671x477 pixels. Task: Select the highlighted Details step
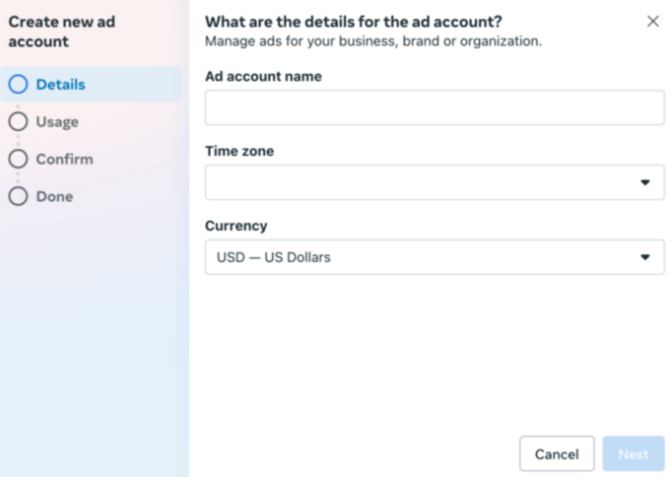click(61, 84)
